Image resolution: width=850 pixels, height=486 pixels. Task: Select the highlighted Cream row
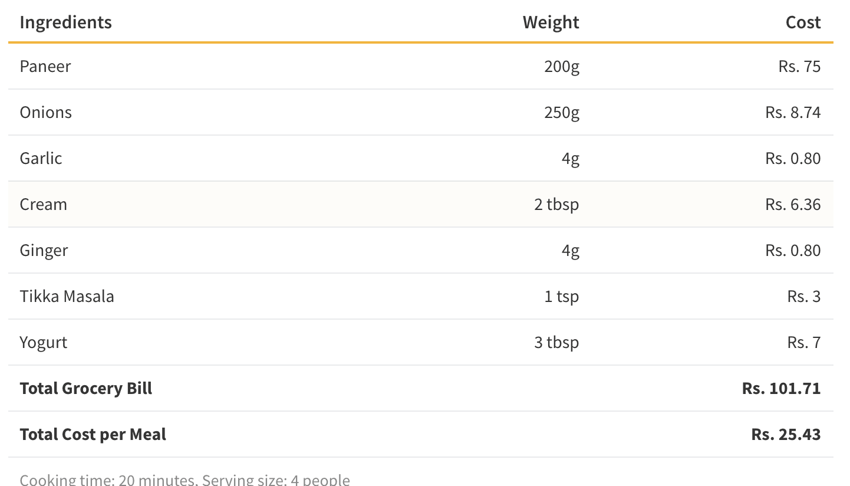(421, 204)
